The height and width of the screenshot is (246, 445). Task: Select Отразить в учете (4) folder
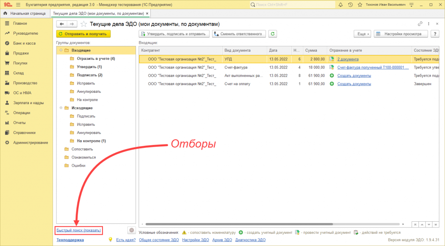point(96,59)
